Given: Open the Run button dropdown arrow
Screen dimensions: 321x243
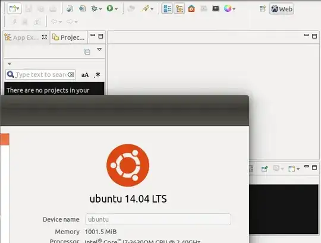Looking at the screenshot, I should [117, 9].
